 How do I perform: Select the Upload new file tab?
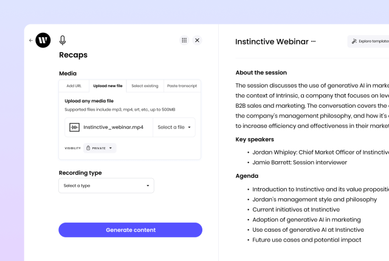tap(108, 86)
